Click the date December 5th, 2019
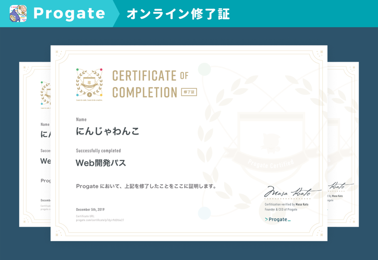 point(90,209)
